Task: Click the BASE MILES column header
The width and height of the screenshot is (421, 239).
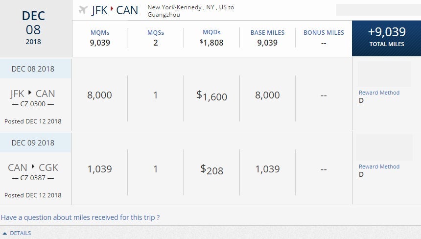Action: 267,33
